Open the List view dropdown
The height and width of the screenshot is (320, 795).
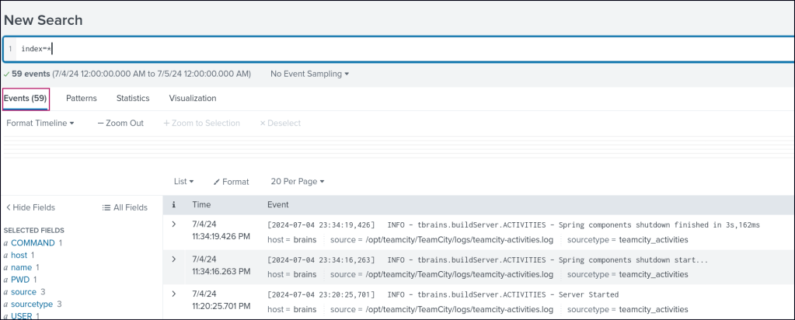[x=184, y=181]
